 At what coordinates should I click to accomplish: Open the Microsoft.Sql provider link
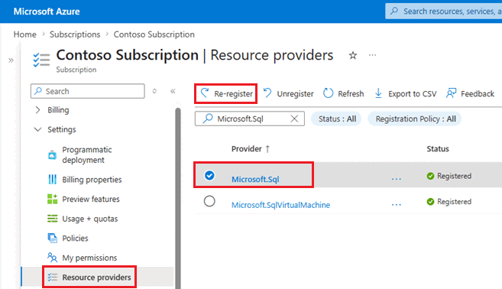pos(255,179)
